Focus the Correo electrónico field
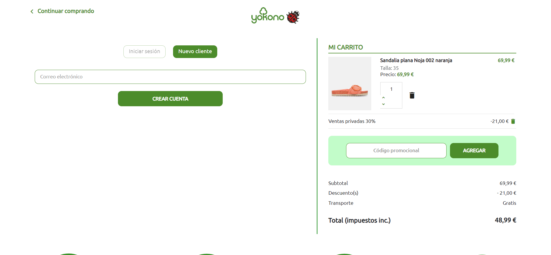Viewport: 551px width, 255px height. (x=170, y=77)
